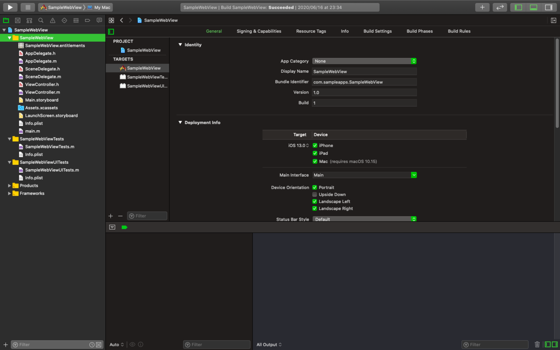Hide the debug console toggle button
This screenshot has width=560, height=350.
coord(112,227)
